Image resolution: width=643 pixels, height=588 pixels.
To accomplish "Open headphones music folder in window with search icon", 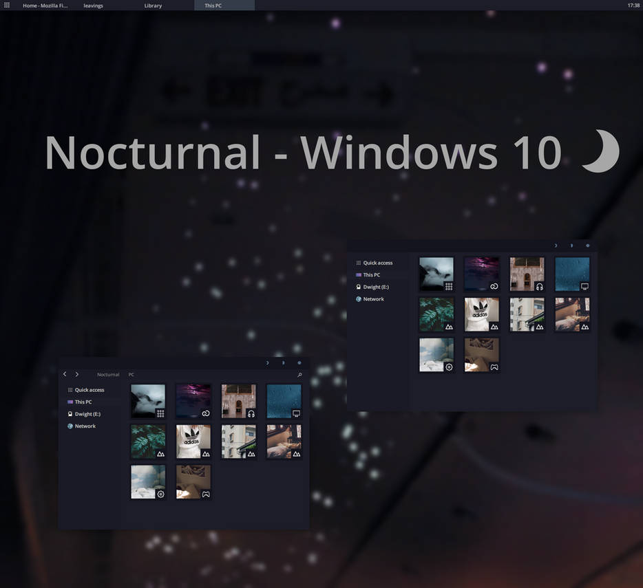I will pos(238,402).
